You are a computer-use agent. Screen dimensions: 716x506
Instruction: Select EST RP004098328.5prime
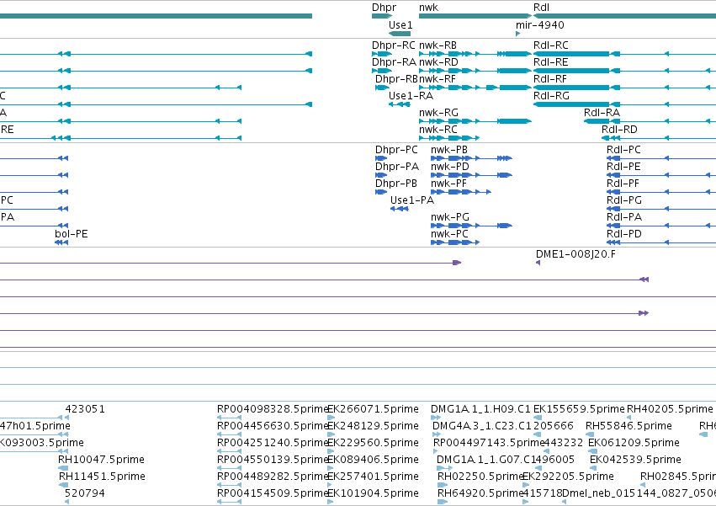(x=229, y=418)
